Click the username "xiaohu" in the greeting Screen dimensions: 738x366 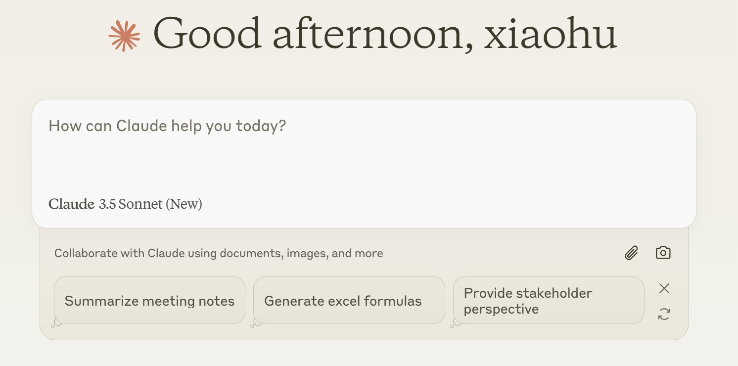pyautogui.click(x=550, y=35)
